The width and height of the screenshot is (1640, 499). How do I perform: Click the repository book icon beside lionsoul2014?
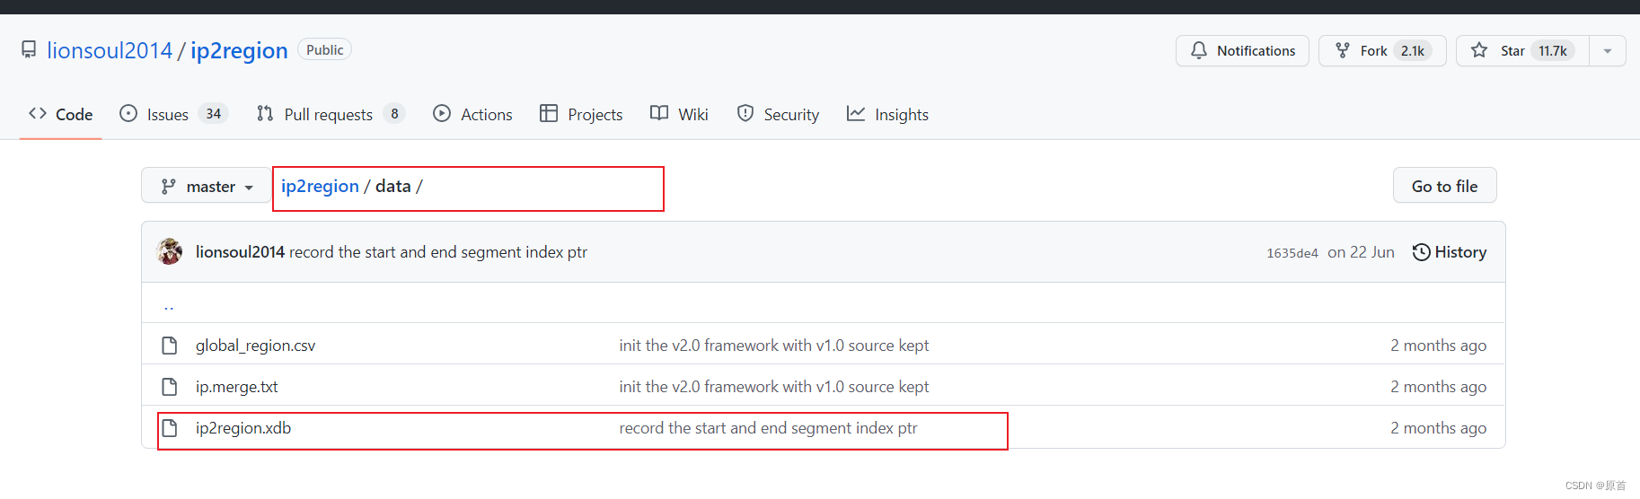coord(29,49)
